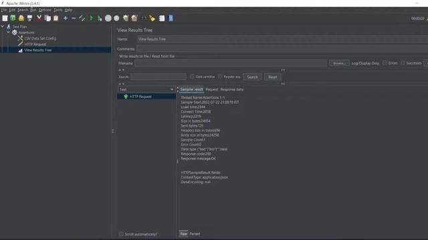Select HTTP Request in test plan tree

click(35, 44)
